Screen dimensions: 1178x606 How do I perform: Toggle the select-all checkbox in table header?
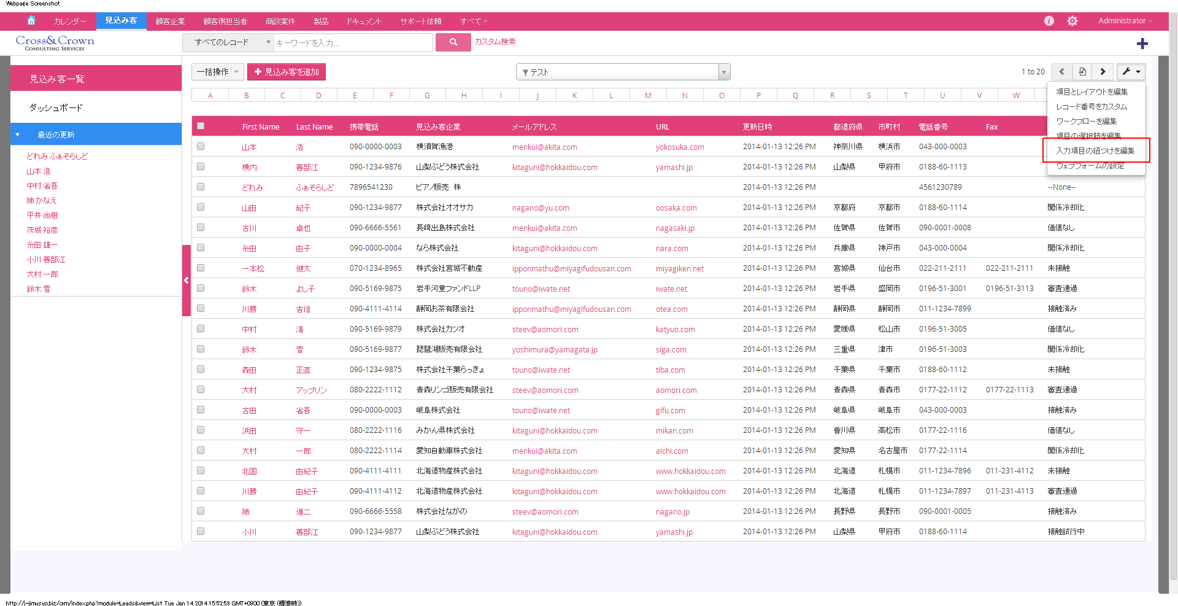point(201,126)
